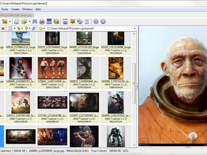Viewport: 207px width, 155px height.
Task: Open the Create menu
Action: [x=15, y=9]
